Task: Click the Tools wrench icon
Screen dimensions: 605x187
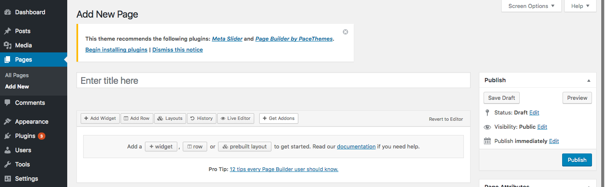Action: tap(8, 164)
